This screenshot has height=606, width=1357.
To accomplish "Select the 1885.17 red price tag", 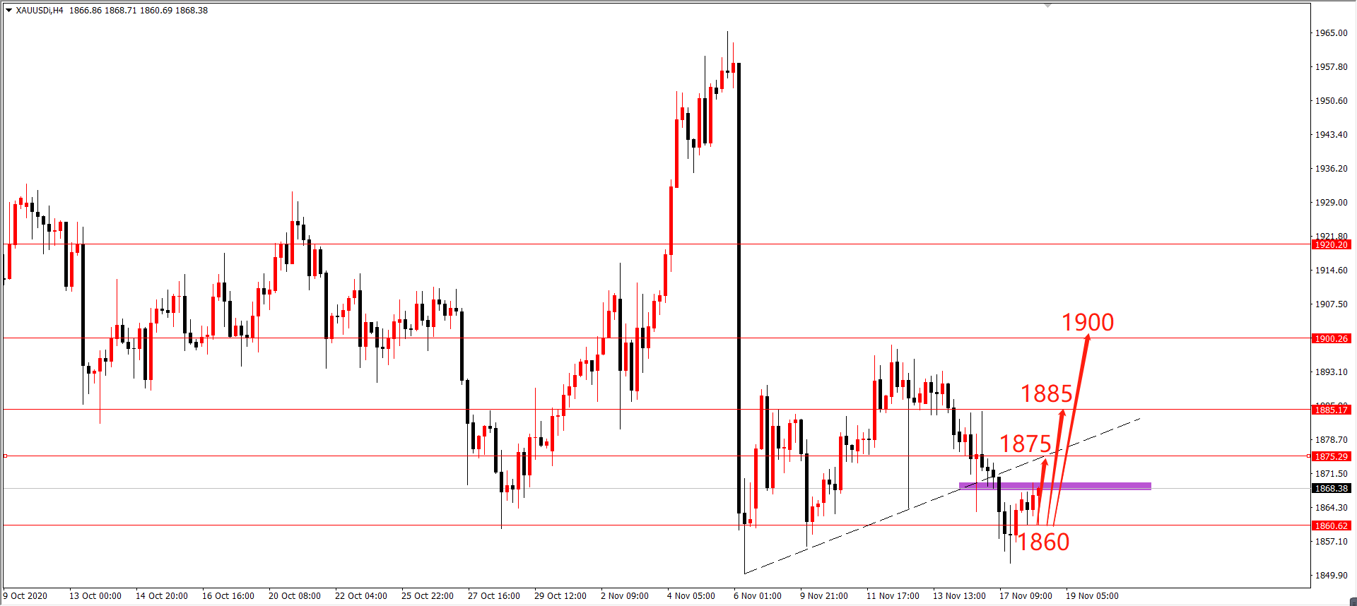I will point(1332,410).
